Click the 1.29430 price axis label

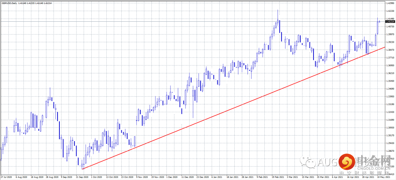[390, 143]
